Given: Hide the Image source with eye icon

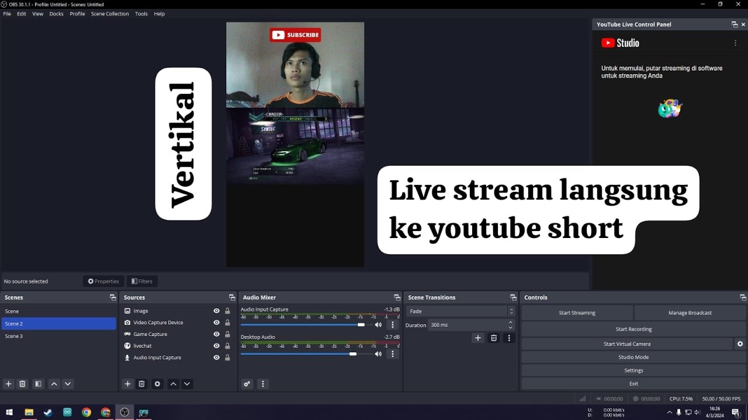Looking at the screenshot, I should tap(217, 311).
